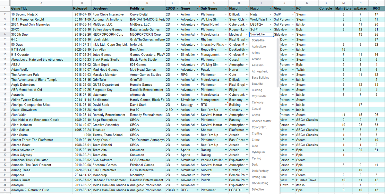Select the '3000th Duel' title cell
This screenshot has width=385, height=194.
[41, 34]
